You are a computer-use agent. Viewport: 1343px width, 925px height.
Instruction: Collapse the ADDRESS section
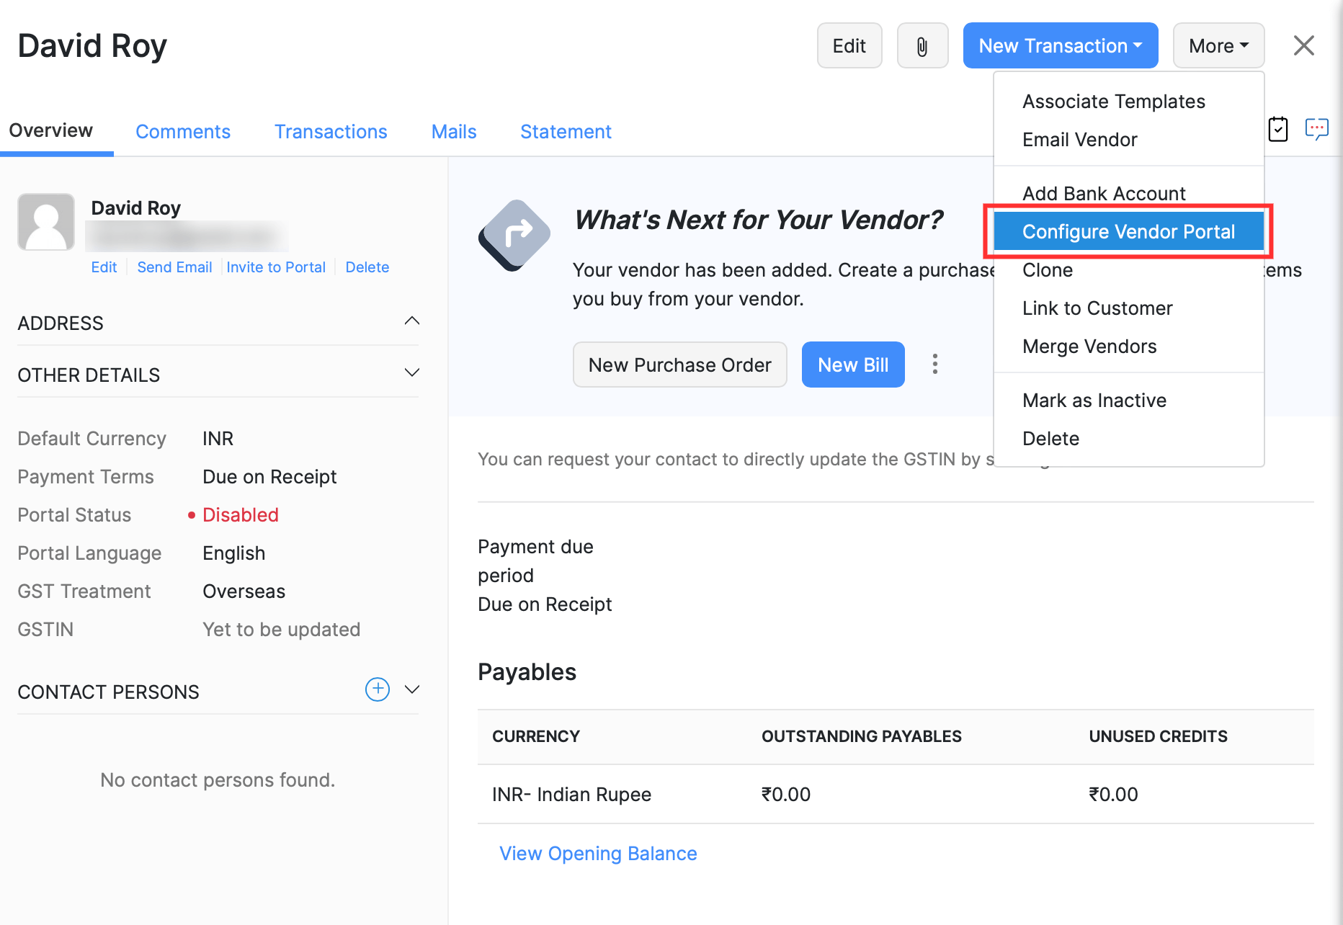pos(411,321)
